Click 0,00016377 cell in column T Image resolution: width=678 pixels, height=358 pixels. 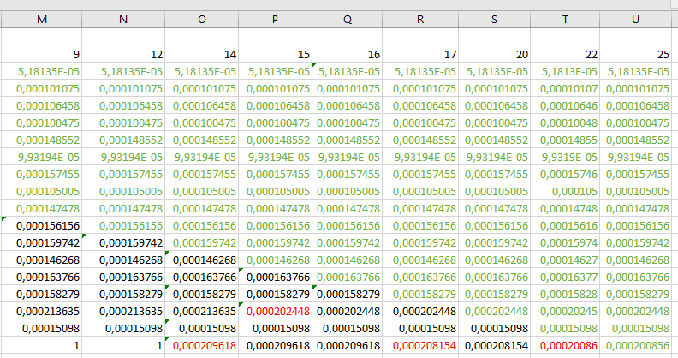click(x=565, y=277)
